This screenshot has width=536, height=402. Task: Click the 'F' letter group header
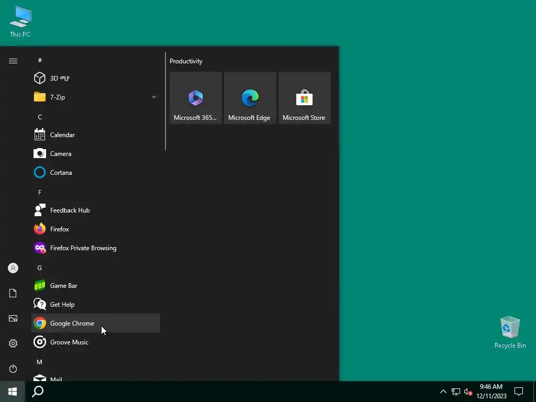point(40,193)
